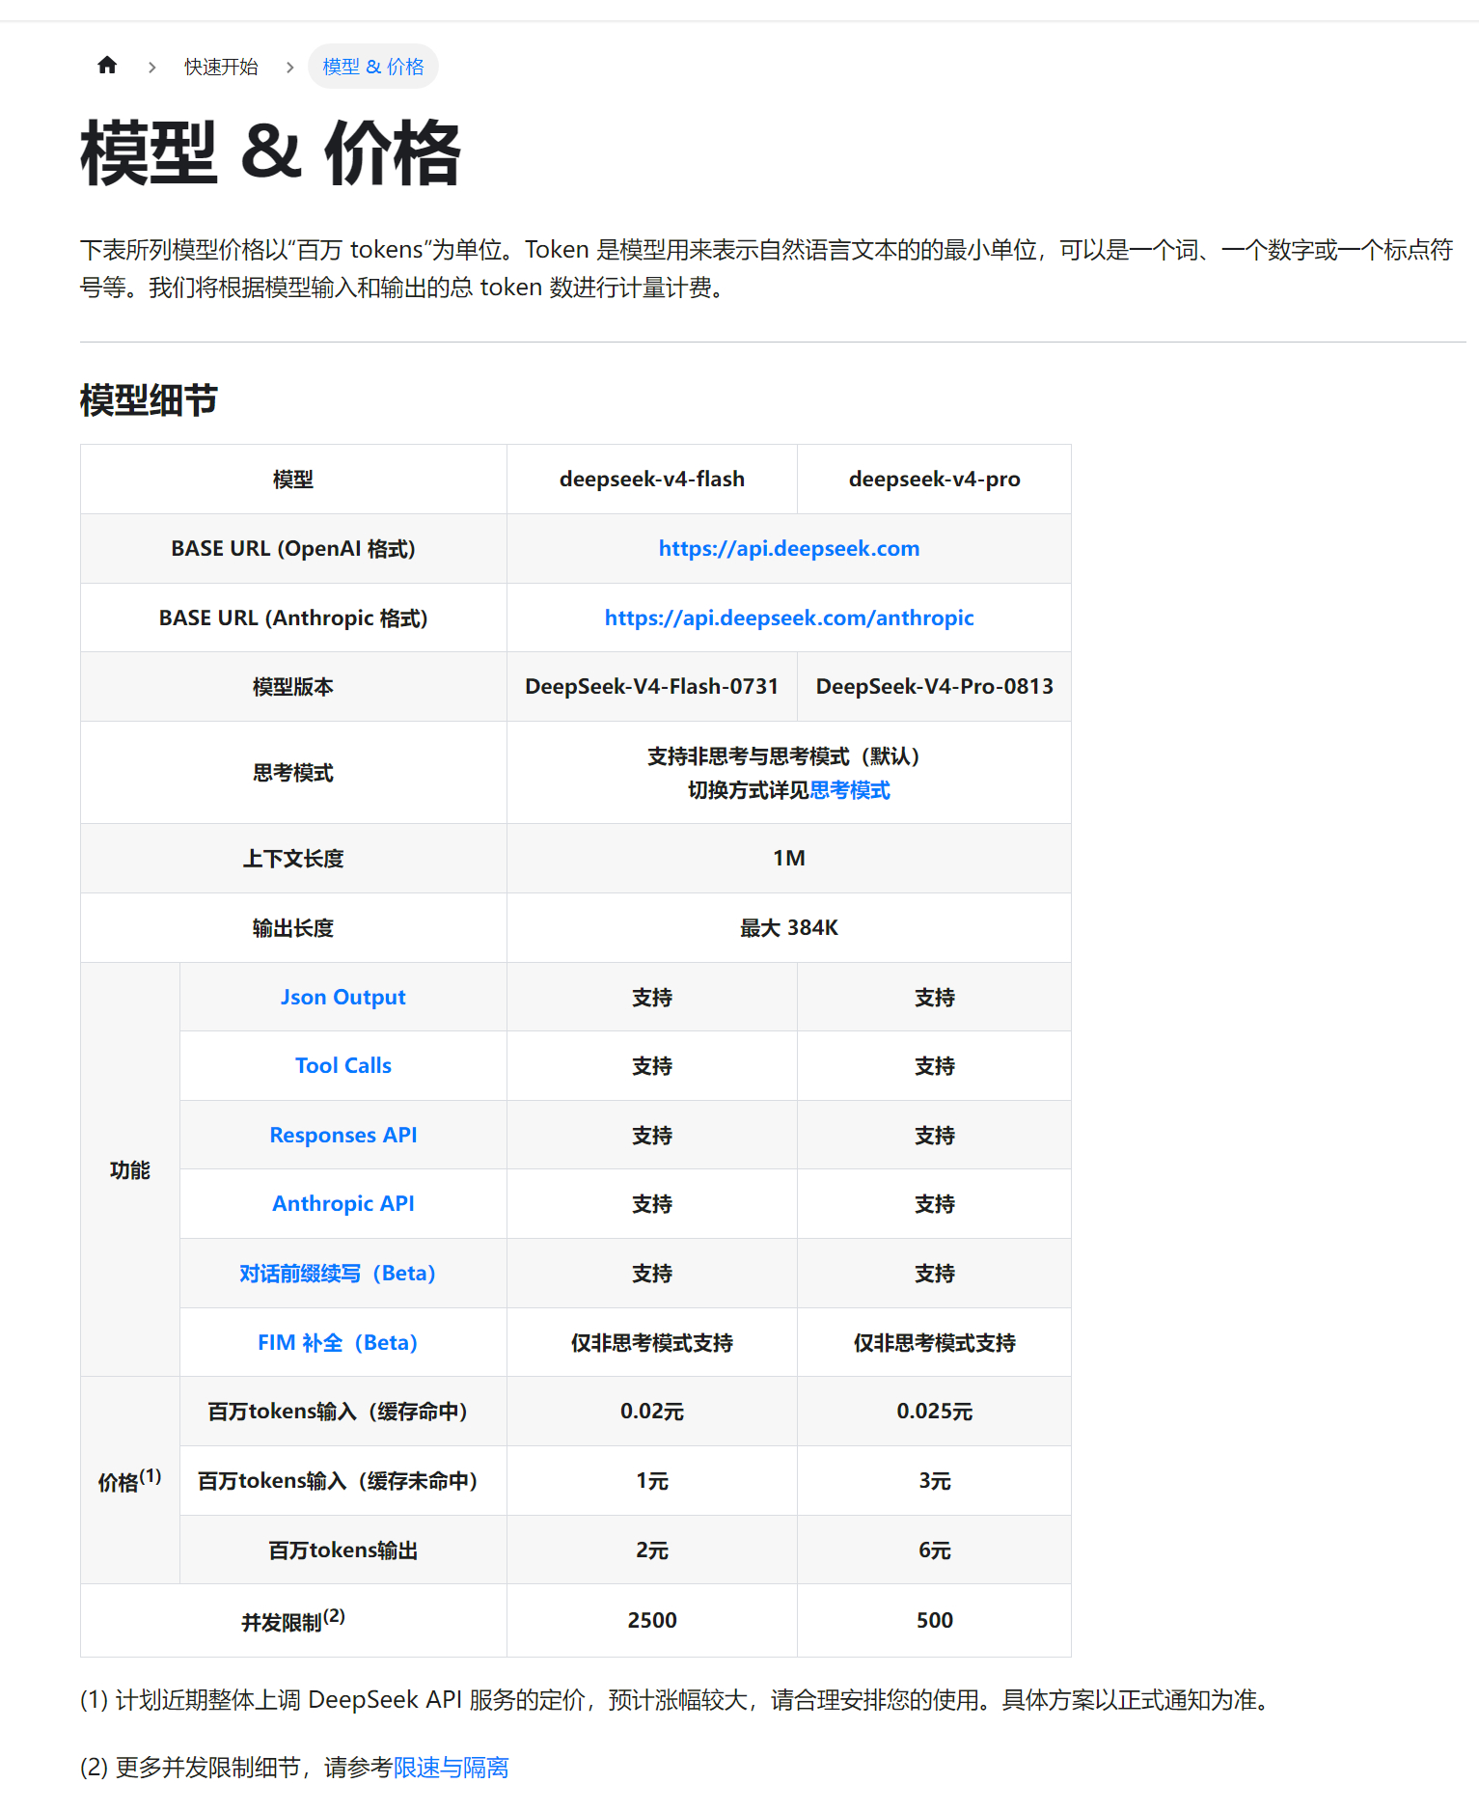This screenshot has width=1479, height=1811.
Task: Select the DeepSeek-V4-Flash-0731 version cell
Action: [x=652, y=687]
